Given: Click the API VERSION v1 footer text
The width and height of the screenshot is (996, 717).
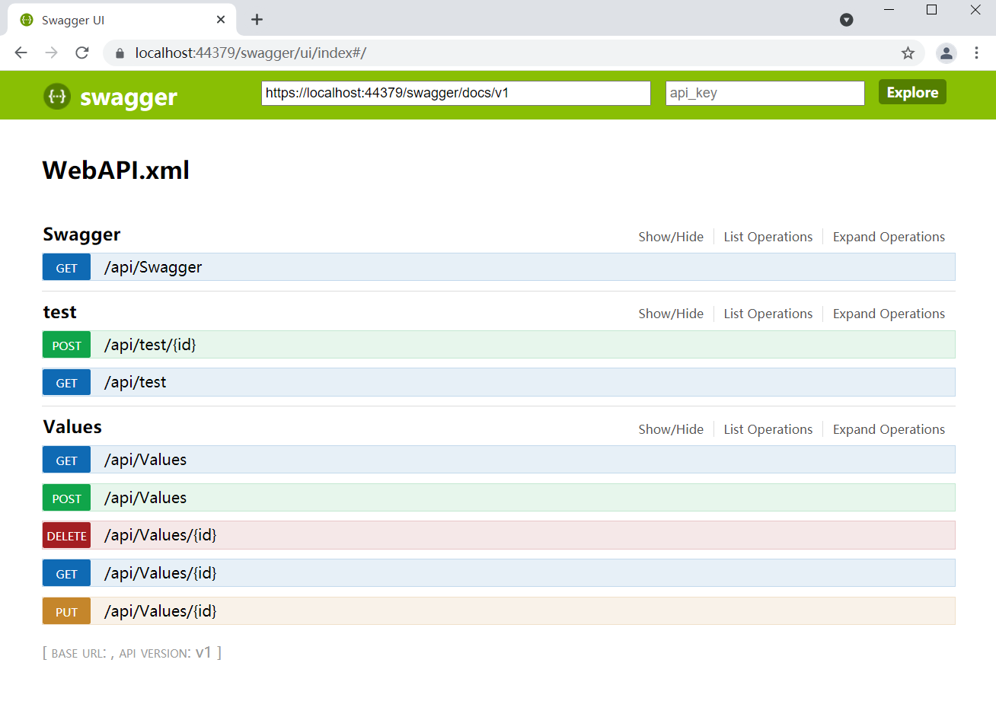Looking at the screenshot, I should pos(165,652).
